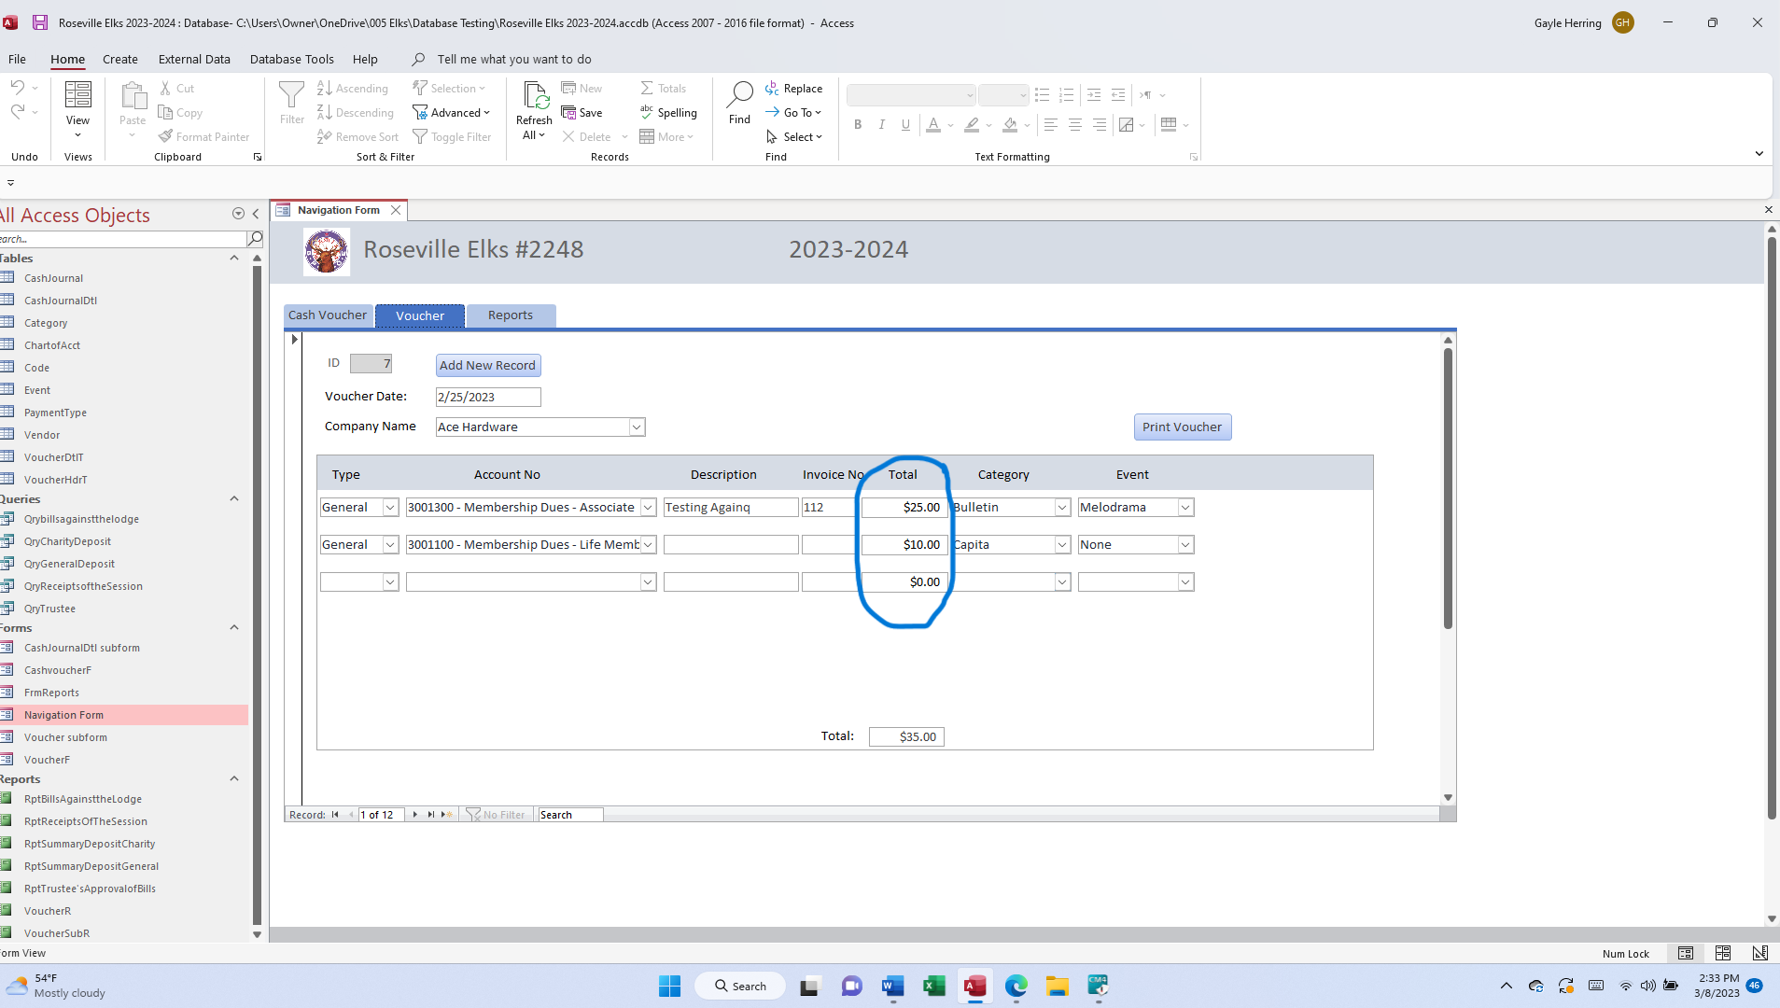Click the bulleted list icon
This screenshot has height=1008, width=1780.
[x=1042, y=95]
